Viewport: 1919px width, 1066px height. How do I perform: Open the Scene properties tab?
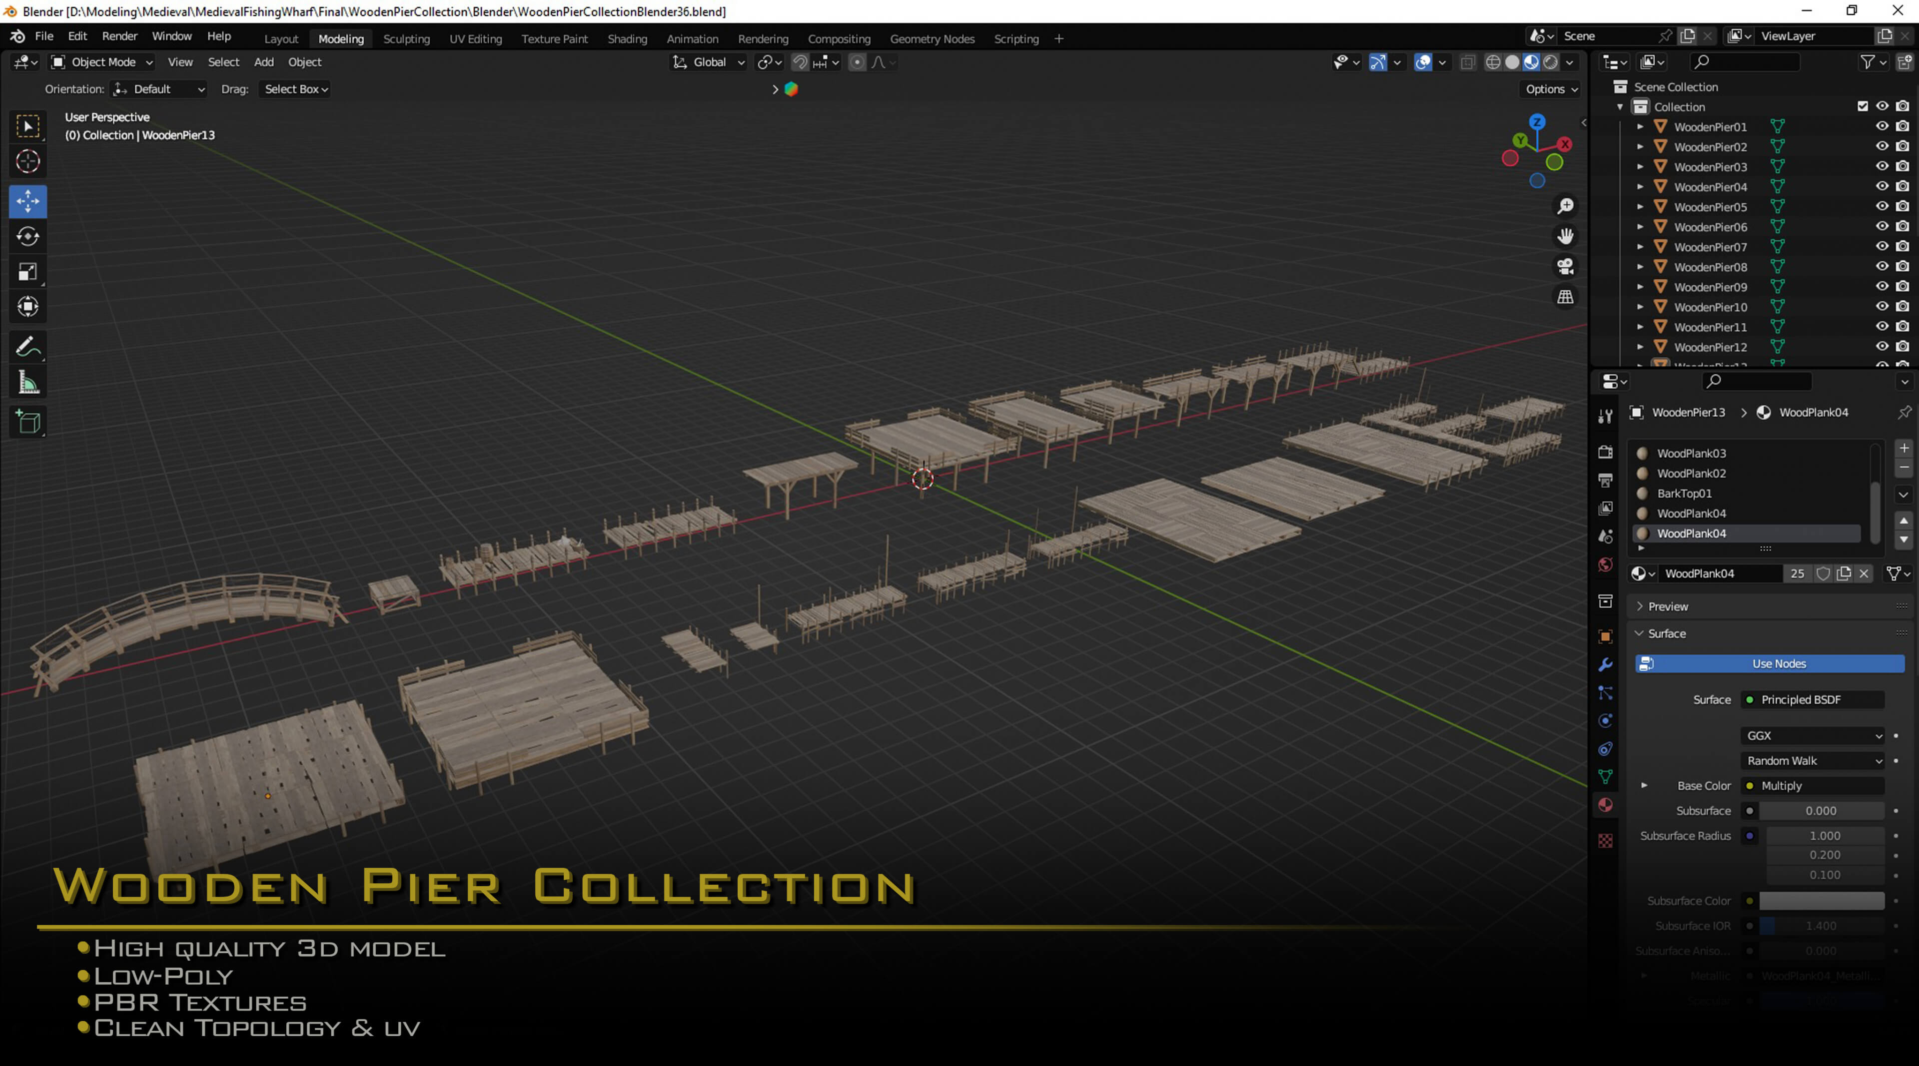(x=1605, y=536)
